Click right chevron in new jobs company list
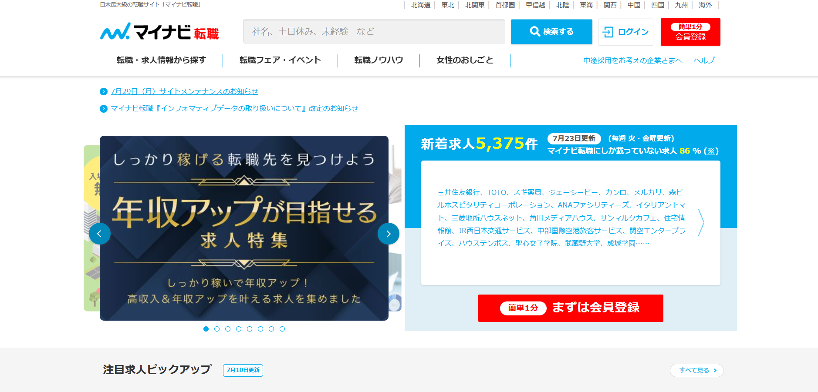 click(x=701, y=222)
